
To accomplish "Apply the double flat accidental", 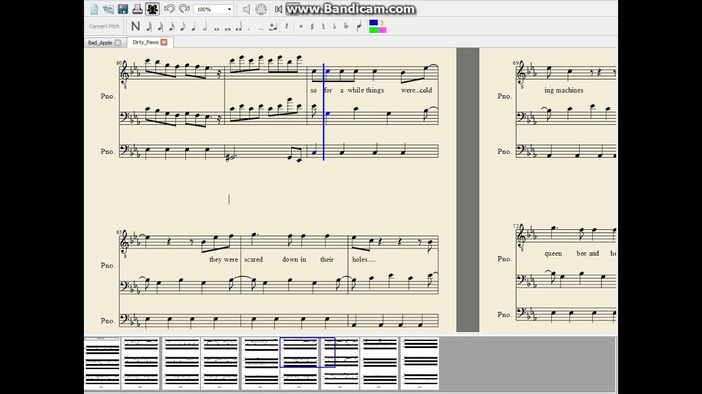I will tap(346, 26).
